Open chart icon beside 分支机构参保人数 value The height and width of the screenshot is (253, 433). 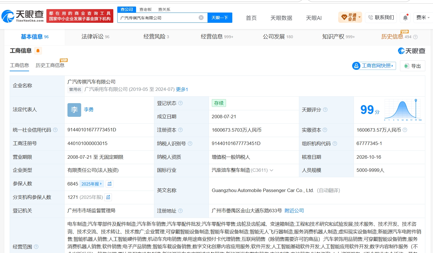[x=108, y=197]
